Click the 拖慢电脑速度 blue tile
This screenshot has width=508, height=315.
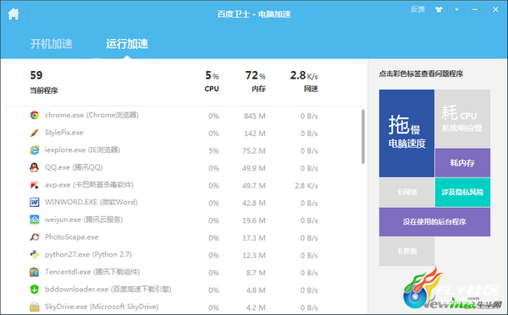pos(406,133)
